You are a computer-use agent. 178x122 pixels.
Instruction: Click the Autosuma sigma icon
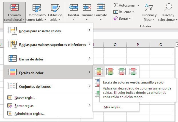point(116,5)
